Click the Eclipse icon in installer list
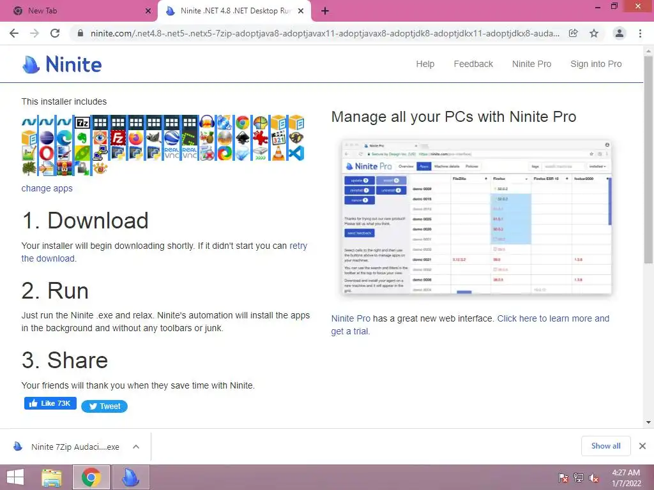The image size is (654, 490). 46,138
